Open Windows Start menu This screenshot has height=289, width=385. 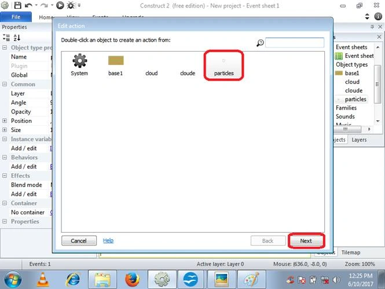pyautogui.click(x=13, y=280)
